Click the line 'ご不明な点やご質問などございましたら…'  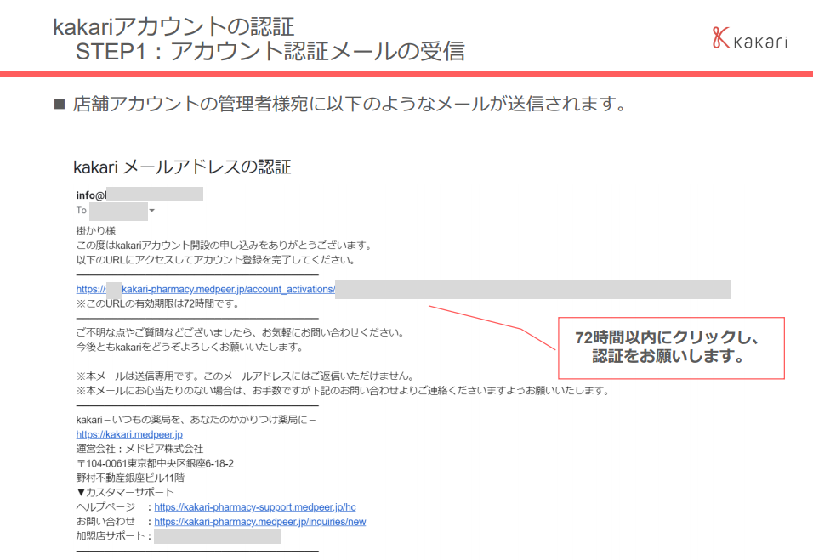click(240, 332)
